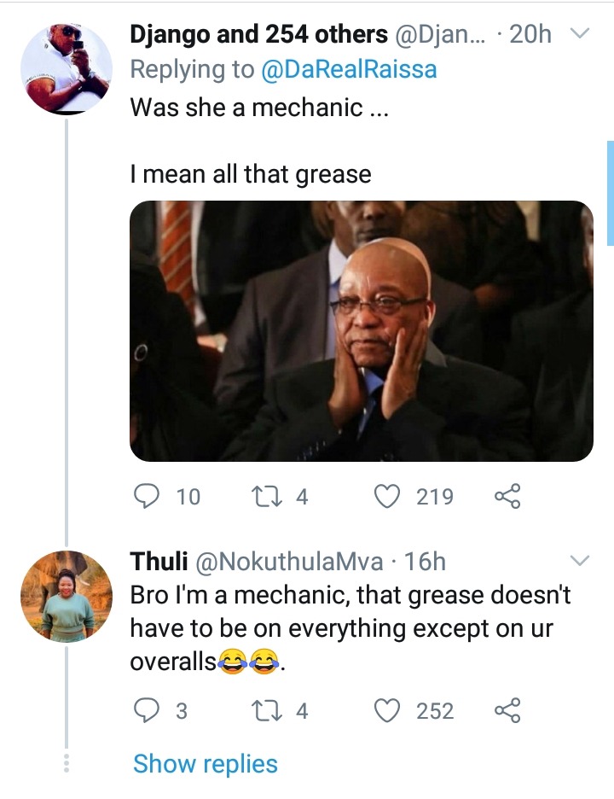This screenshot has height=799, width=614.
Task: Retweet Django's tweet with 4 retweets
Action: click(x=267, y=496)
